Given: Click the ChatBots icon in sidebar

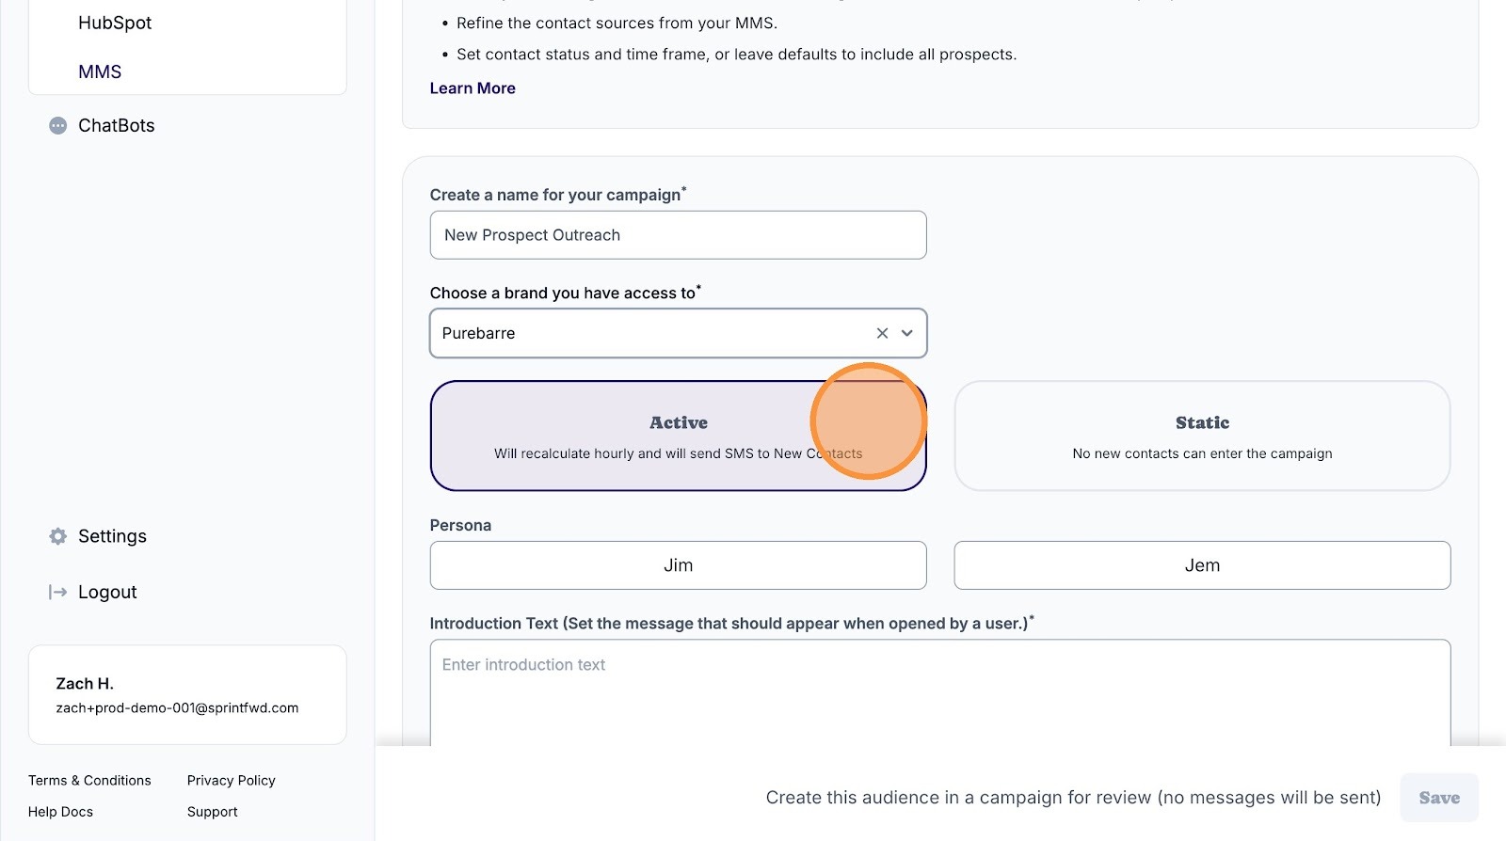Looking at the screenshot, I should point(58,126).
